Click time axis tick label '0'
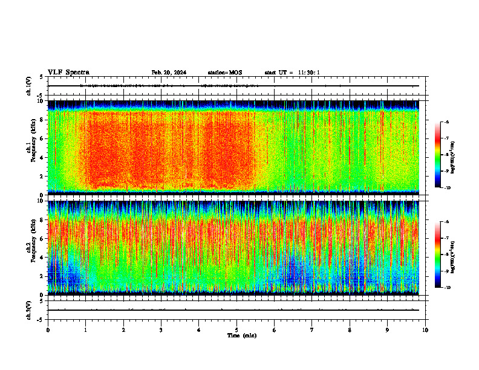479x370 pixels. coord(48,330)
